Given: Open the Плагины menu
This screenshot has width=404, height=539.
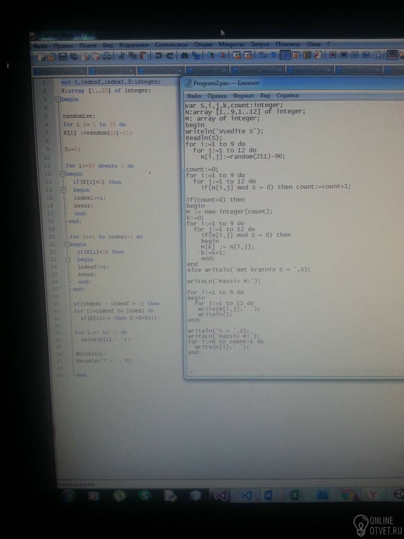Looking at the screenshot, I should point(288,44).
